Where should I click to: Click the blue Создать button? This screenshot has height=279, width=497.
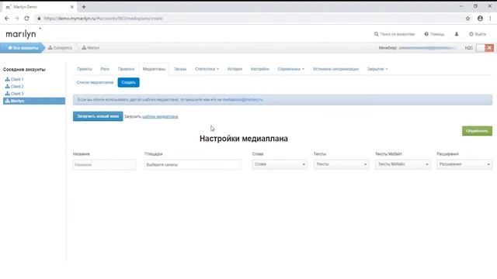[x=128, y=83]
